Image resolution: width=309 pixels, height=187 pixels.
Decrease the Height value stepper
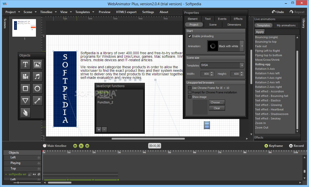(x=242, y=75)
